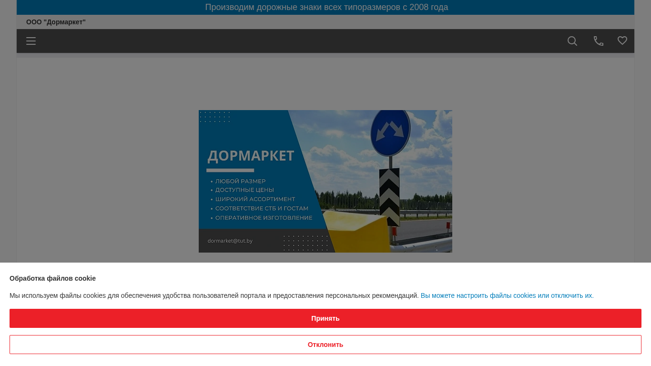This screenshot has width=651, height=366.
Task: Click the ООО "Дормаркет" company name
Action: click(56, 22)
